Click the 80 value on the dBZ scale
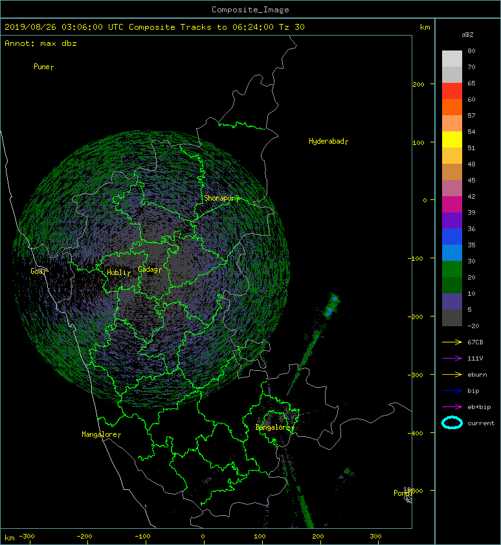Viewport: 501px width, 545px height. (x=471, y=50)
